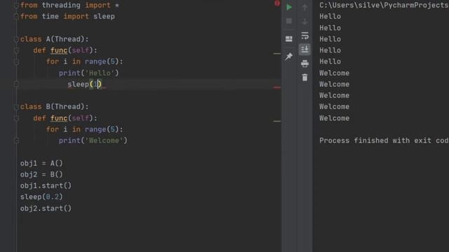The width and height of the screenshot is (449, 252).
Task: Fold the for loop inside class A
Action: coord(16,62)
